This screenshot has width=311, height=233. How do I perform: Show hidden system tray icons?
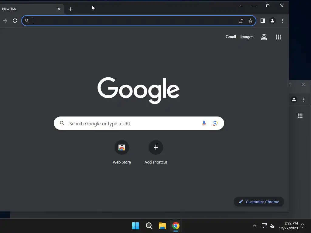255,226
